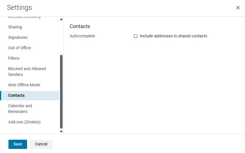The height and width of the screenshot is (153, 245).
Task: Open the Add-ons (Zimlets) section
Action: point(24,122)
